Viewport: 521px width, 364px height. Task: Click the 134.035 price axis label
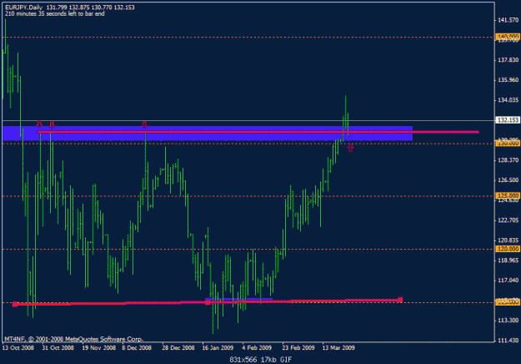(x=508, y=100)
